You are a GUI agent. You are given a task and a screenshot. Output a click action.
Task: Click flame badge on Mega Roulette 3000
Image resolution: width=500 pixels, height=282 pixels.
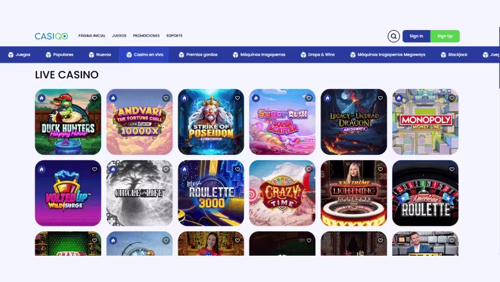(x=185, y=169)
